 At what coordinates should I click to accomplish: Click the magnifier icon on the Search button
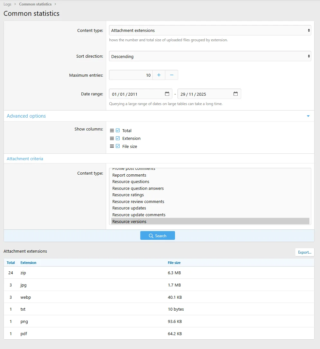coord(151,235)
